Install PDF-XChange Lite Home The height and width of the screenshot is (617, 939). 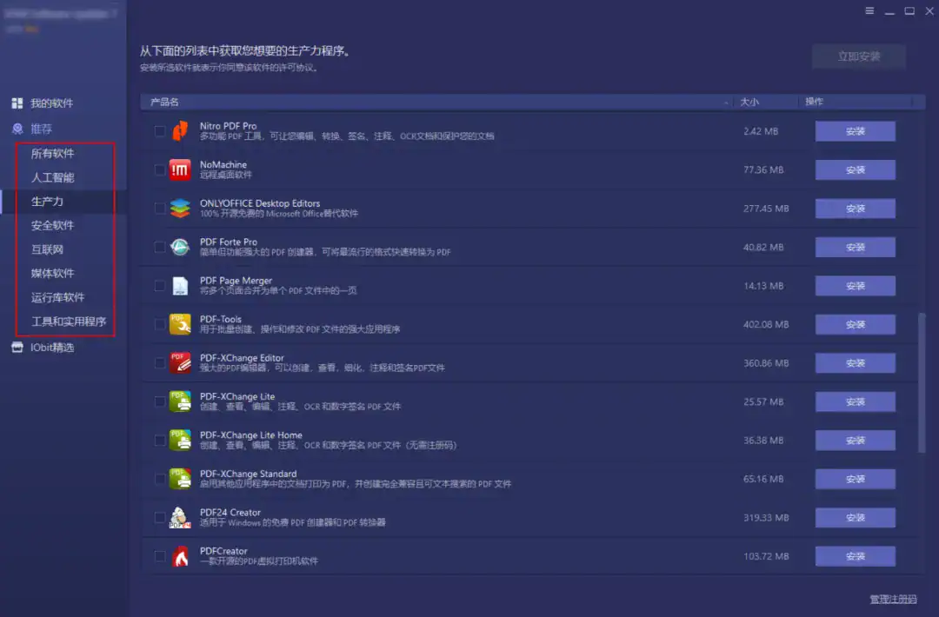[856, 440]
